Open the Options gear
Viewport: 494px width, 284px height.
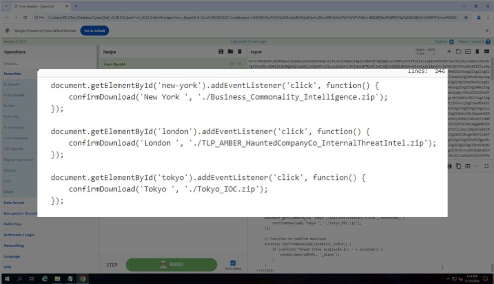click(x=451, y=41)
